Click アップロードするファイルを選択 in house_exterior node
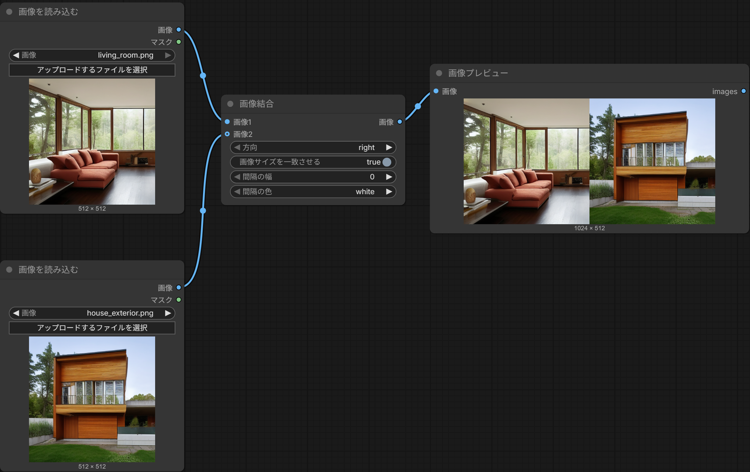This screenshot has width=750, height=472. 92,328
